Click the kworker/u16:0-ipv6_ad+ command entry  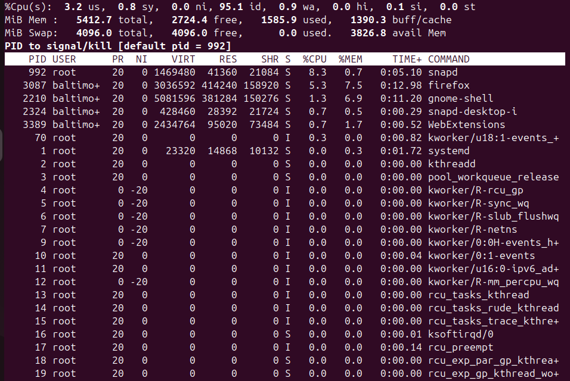tap(493, 268)
